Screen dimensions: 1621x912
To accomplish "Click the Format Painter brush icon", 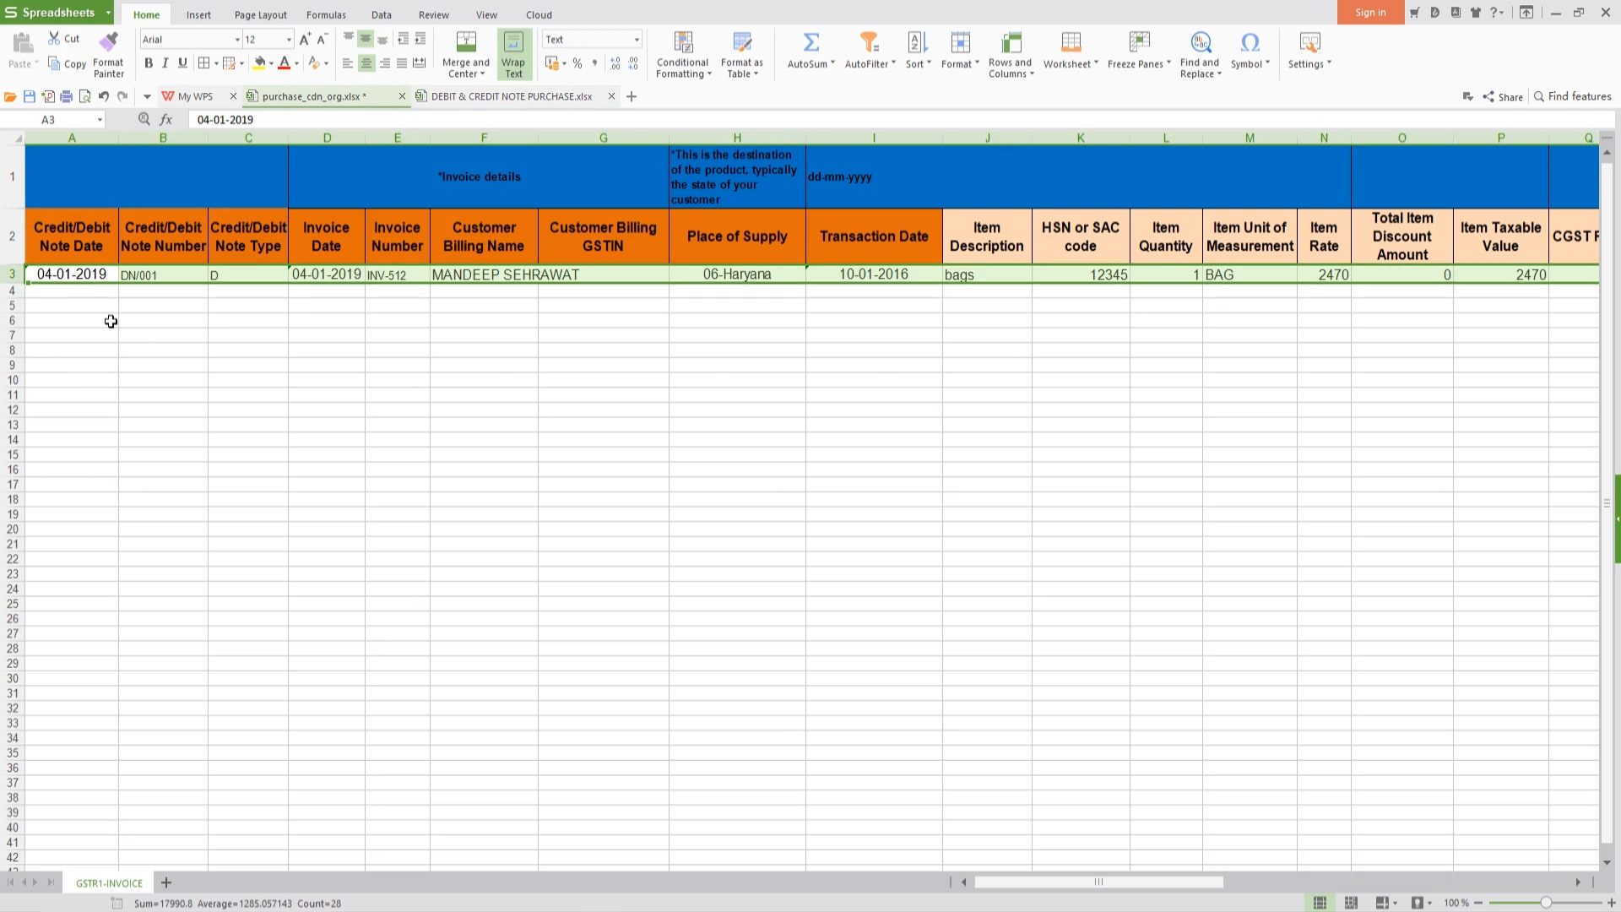I will [108, 41].
